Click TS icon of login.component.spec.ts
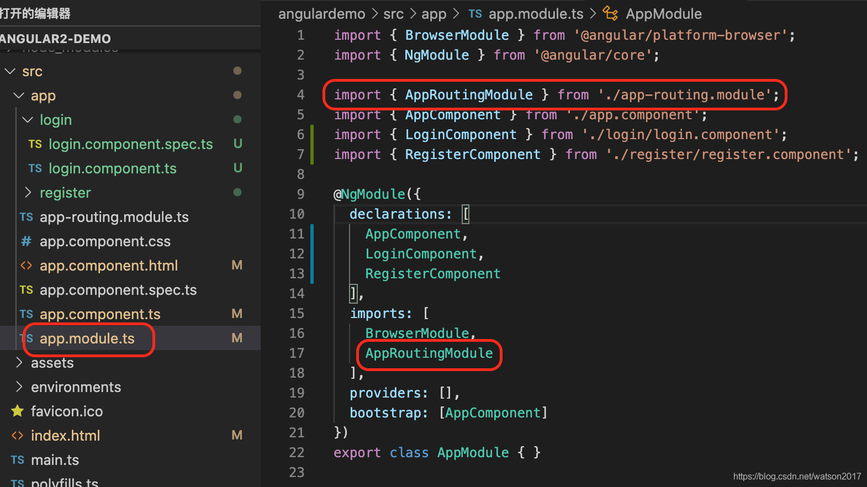Screen dimensions: 867x487 (x=35, y=144)
